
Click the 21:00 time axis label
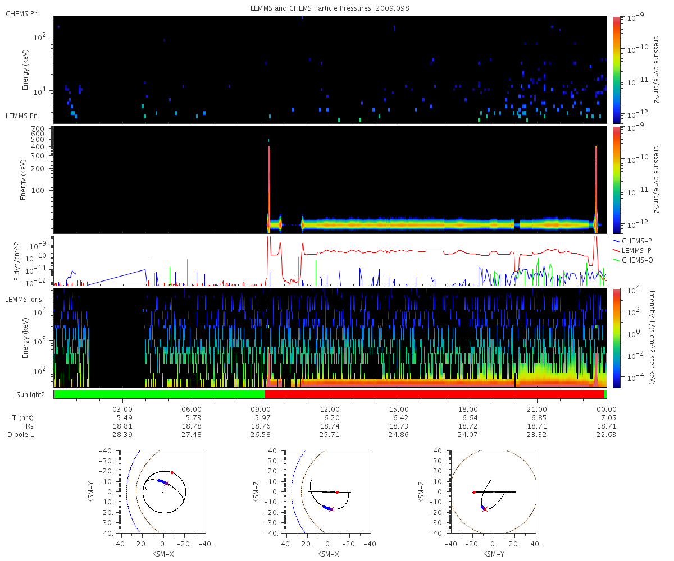point(537,410)
